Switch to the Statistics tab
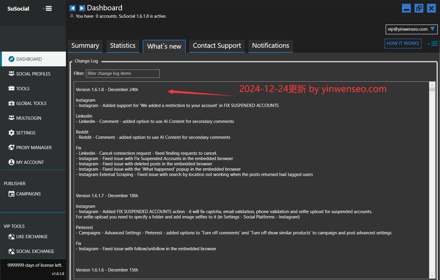Image resolution: width=440 pixels, height=280 pixels. pos(123,46)
